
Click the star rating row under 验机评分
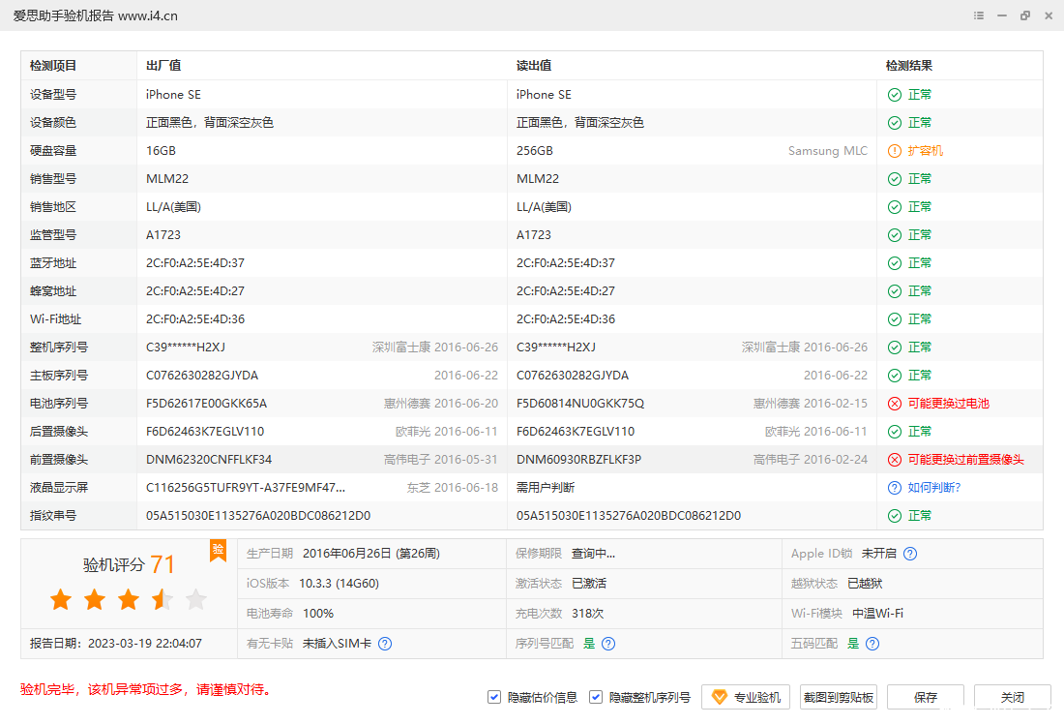pyautogui.click(x=129, y=599)
